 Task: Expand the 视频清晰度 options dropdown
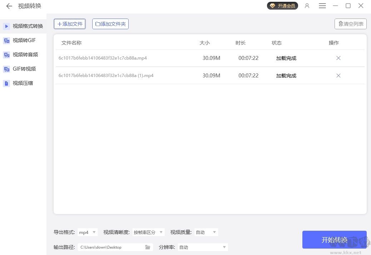click(x=148, y=232)
